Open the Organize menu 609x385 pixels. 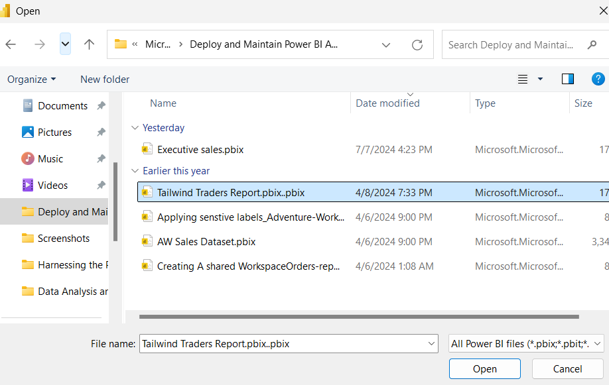pos(31,79)
